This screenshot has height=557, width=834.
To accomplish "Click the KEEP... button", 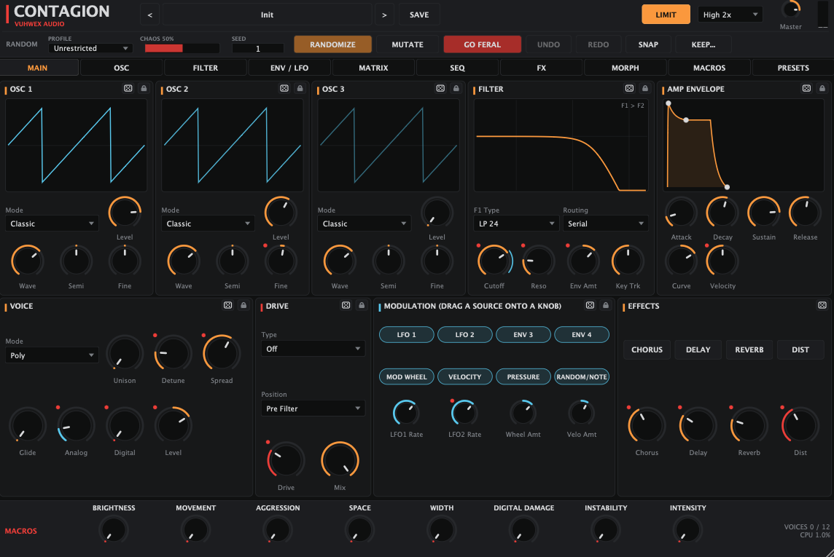I will point(704,44).
